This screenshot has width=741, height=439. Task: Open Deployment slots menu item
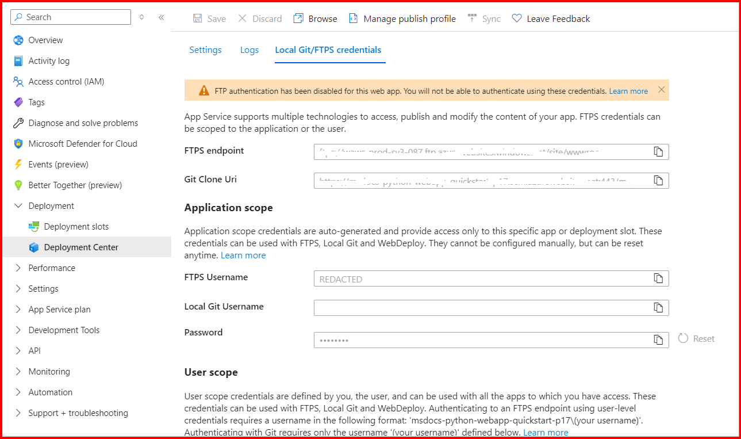coord(86,227)
